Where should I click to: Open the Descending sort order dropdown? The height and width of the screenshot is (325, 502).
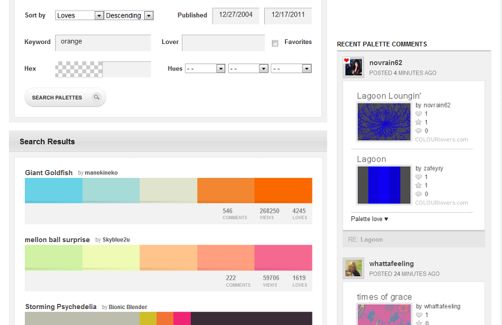129,15
